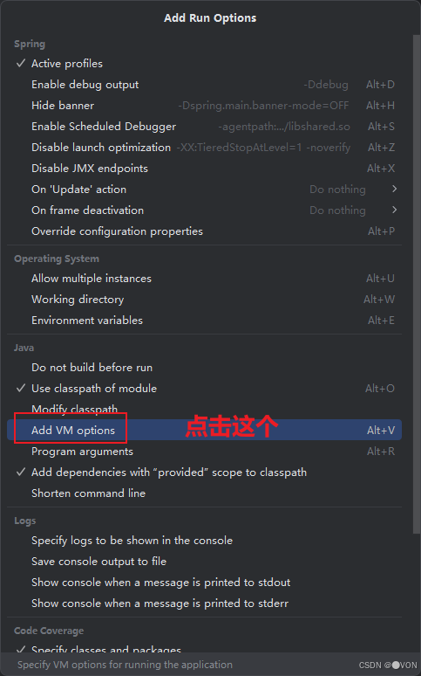
Task: Choose Program arguments menu item
Action: coord(204,452)
